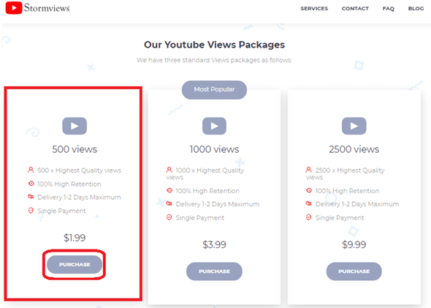431x308 pixels.
Task: Click the Stormviews red play logo icon
Action: 13,8
